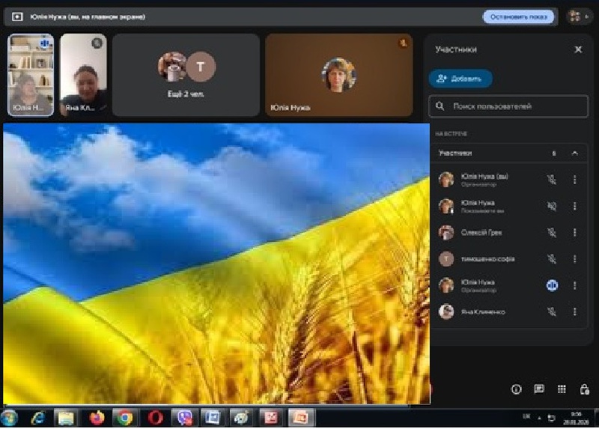
Task: Open Opera browser from taskbar
Action: 154,417
